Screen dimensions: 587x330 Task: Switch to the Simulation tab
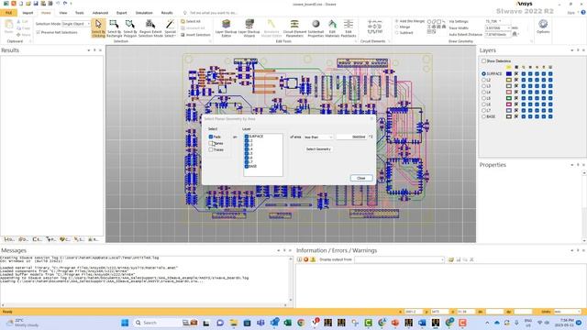144,13
